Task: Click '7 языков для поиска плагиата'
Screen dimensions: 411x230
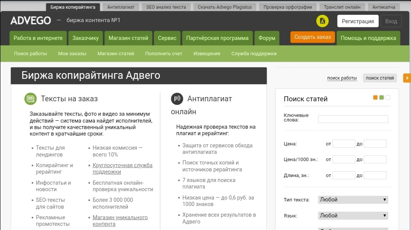Action: [x=209, y=183]
